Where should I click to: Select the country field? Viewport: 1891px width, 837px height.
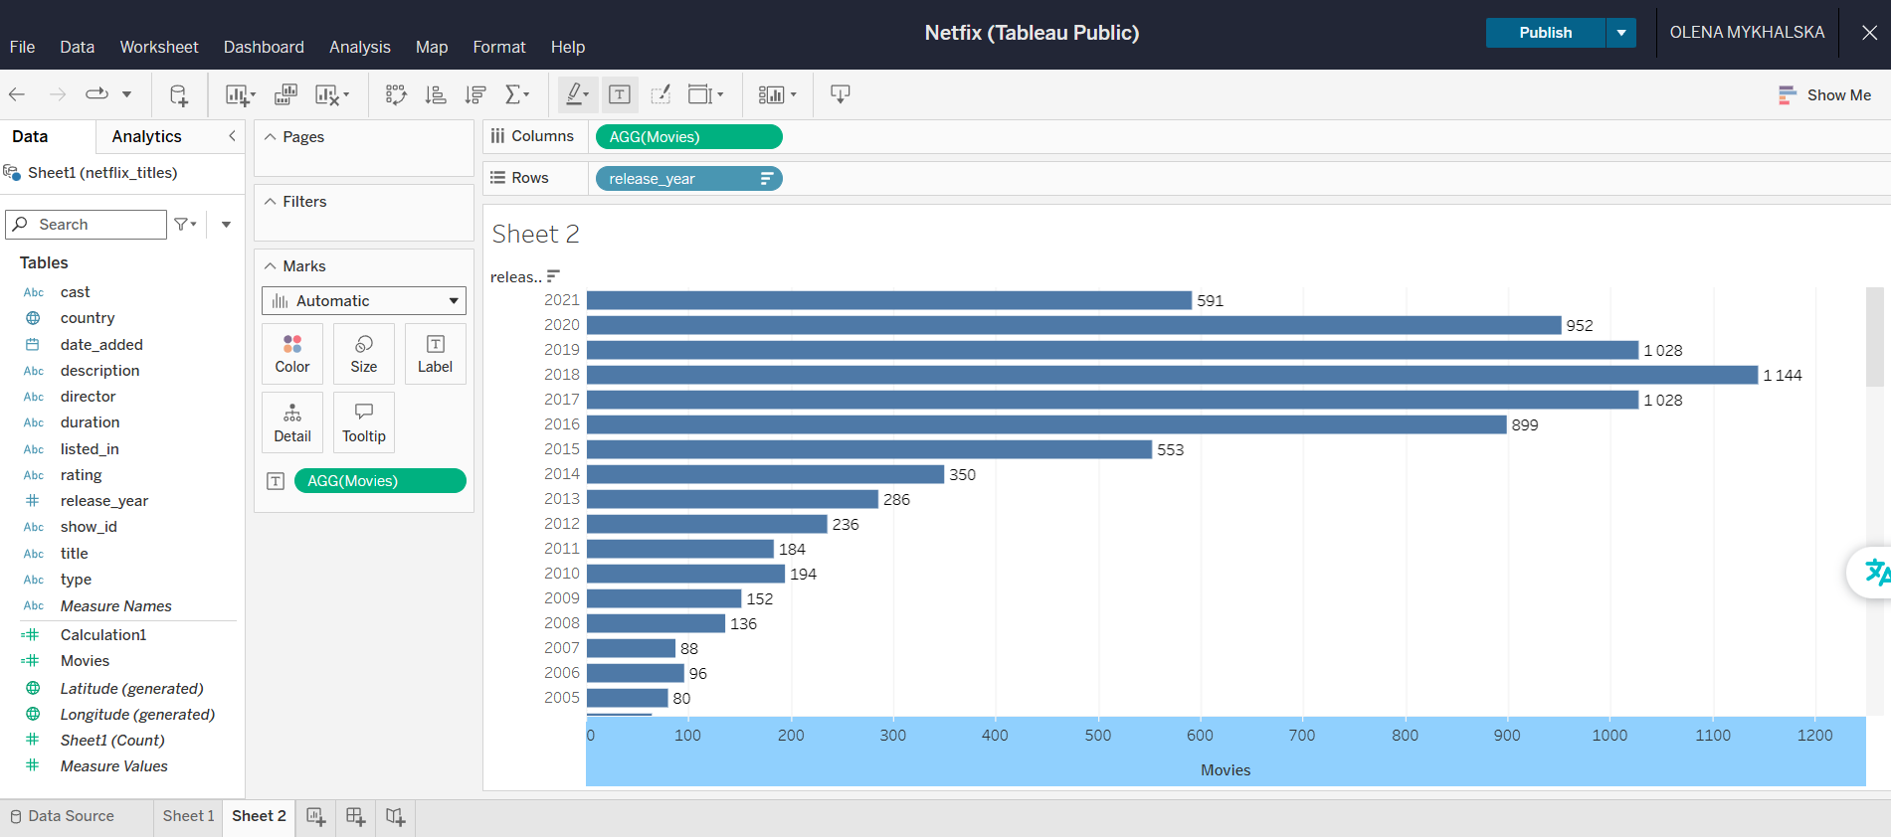click(88, 318)
